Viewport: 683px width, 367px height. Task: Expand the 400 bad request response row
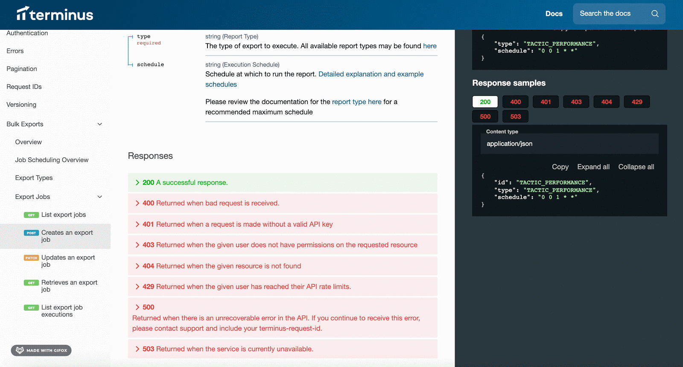click(283, 203)
